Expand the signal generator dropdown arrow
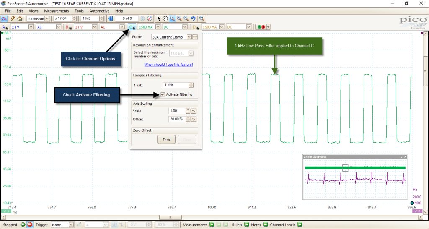The image size is (429, 229). [x=269, y=27]
